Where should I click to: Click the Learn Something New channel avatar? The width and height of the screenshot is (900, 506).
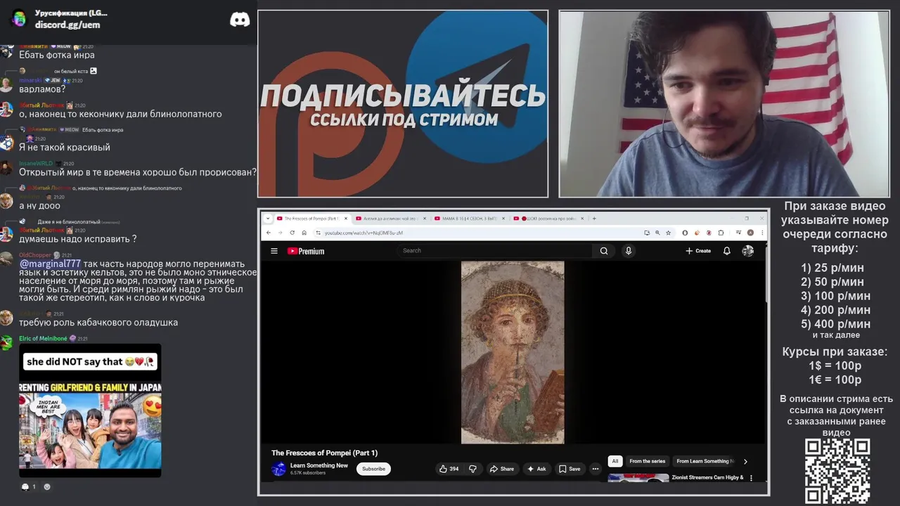point(279,469)
